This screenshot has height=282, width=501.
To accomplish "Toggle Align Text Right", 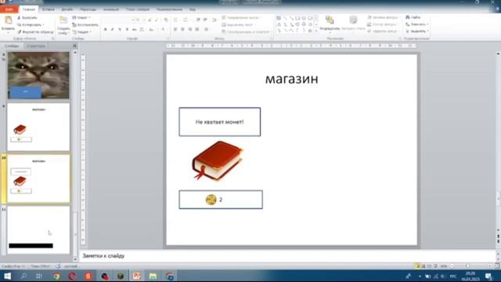I will (x=190, y=30).
